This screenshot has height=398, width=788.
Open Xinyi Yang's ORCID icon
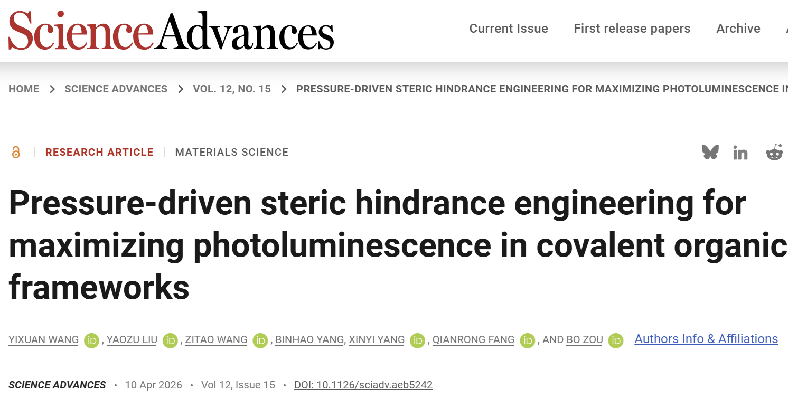pyautogui.click(x=418, y=340)
